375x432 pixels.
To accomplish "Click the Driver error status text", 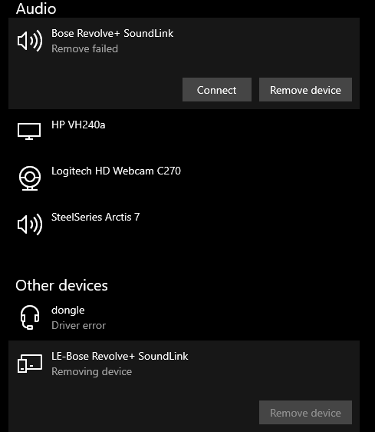I will tap(79, 325).
